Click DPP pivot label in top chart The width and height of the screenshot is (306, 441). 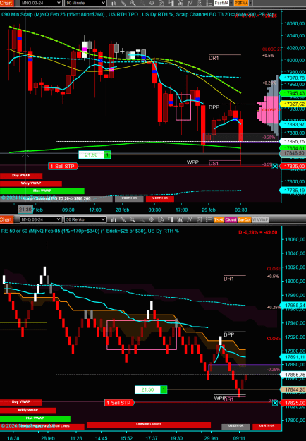214,107
